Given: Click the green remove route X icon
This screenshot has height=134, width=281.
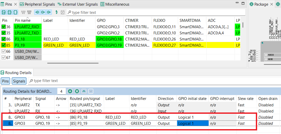Looking at the screenshot, I should point(77,91).
